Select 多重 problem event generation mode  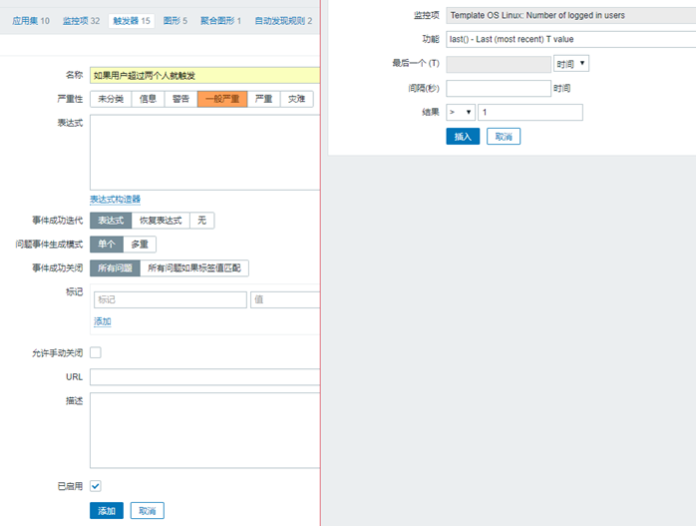[140, 244]
